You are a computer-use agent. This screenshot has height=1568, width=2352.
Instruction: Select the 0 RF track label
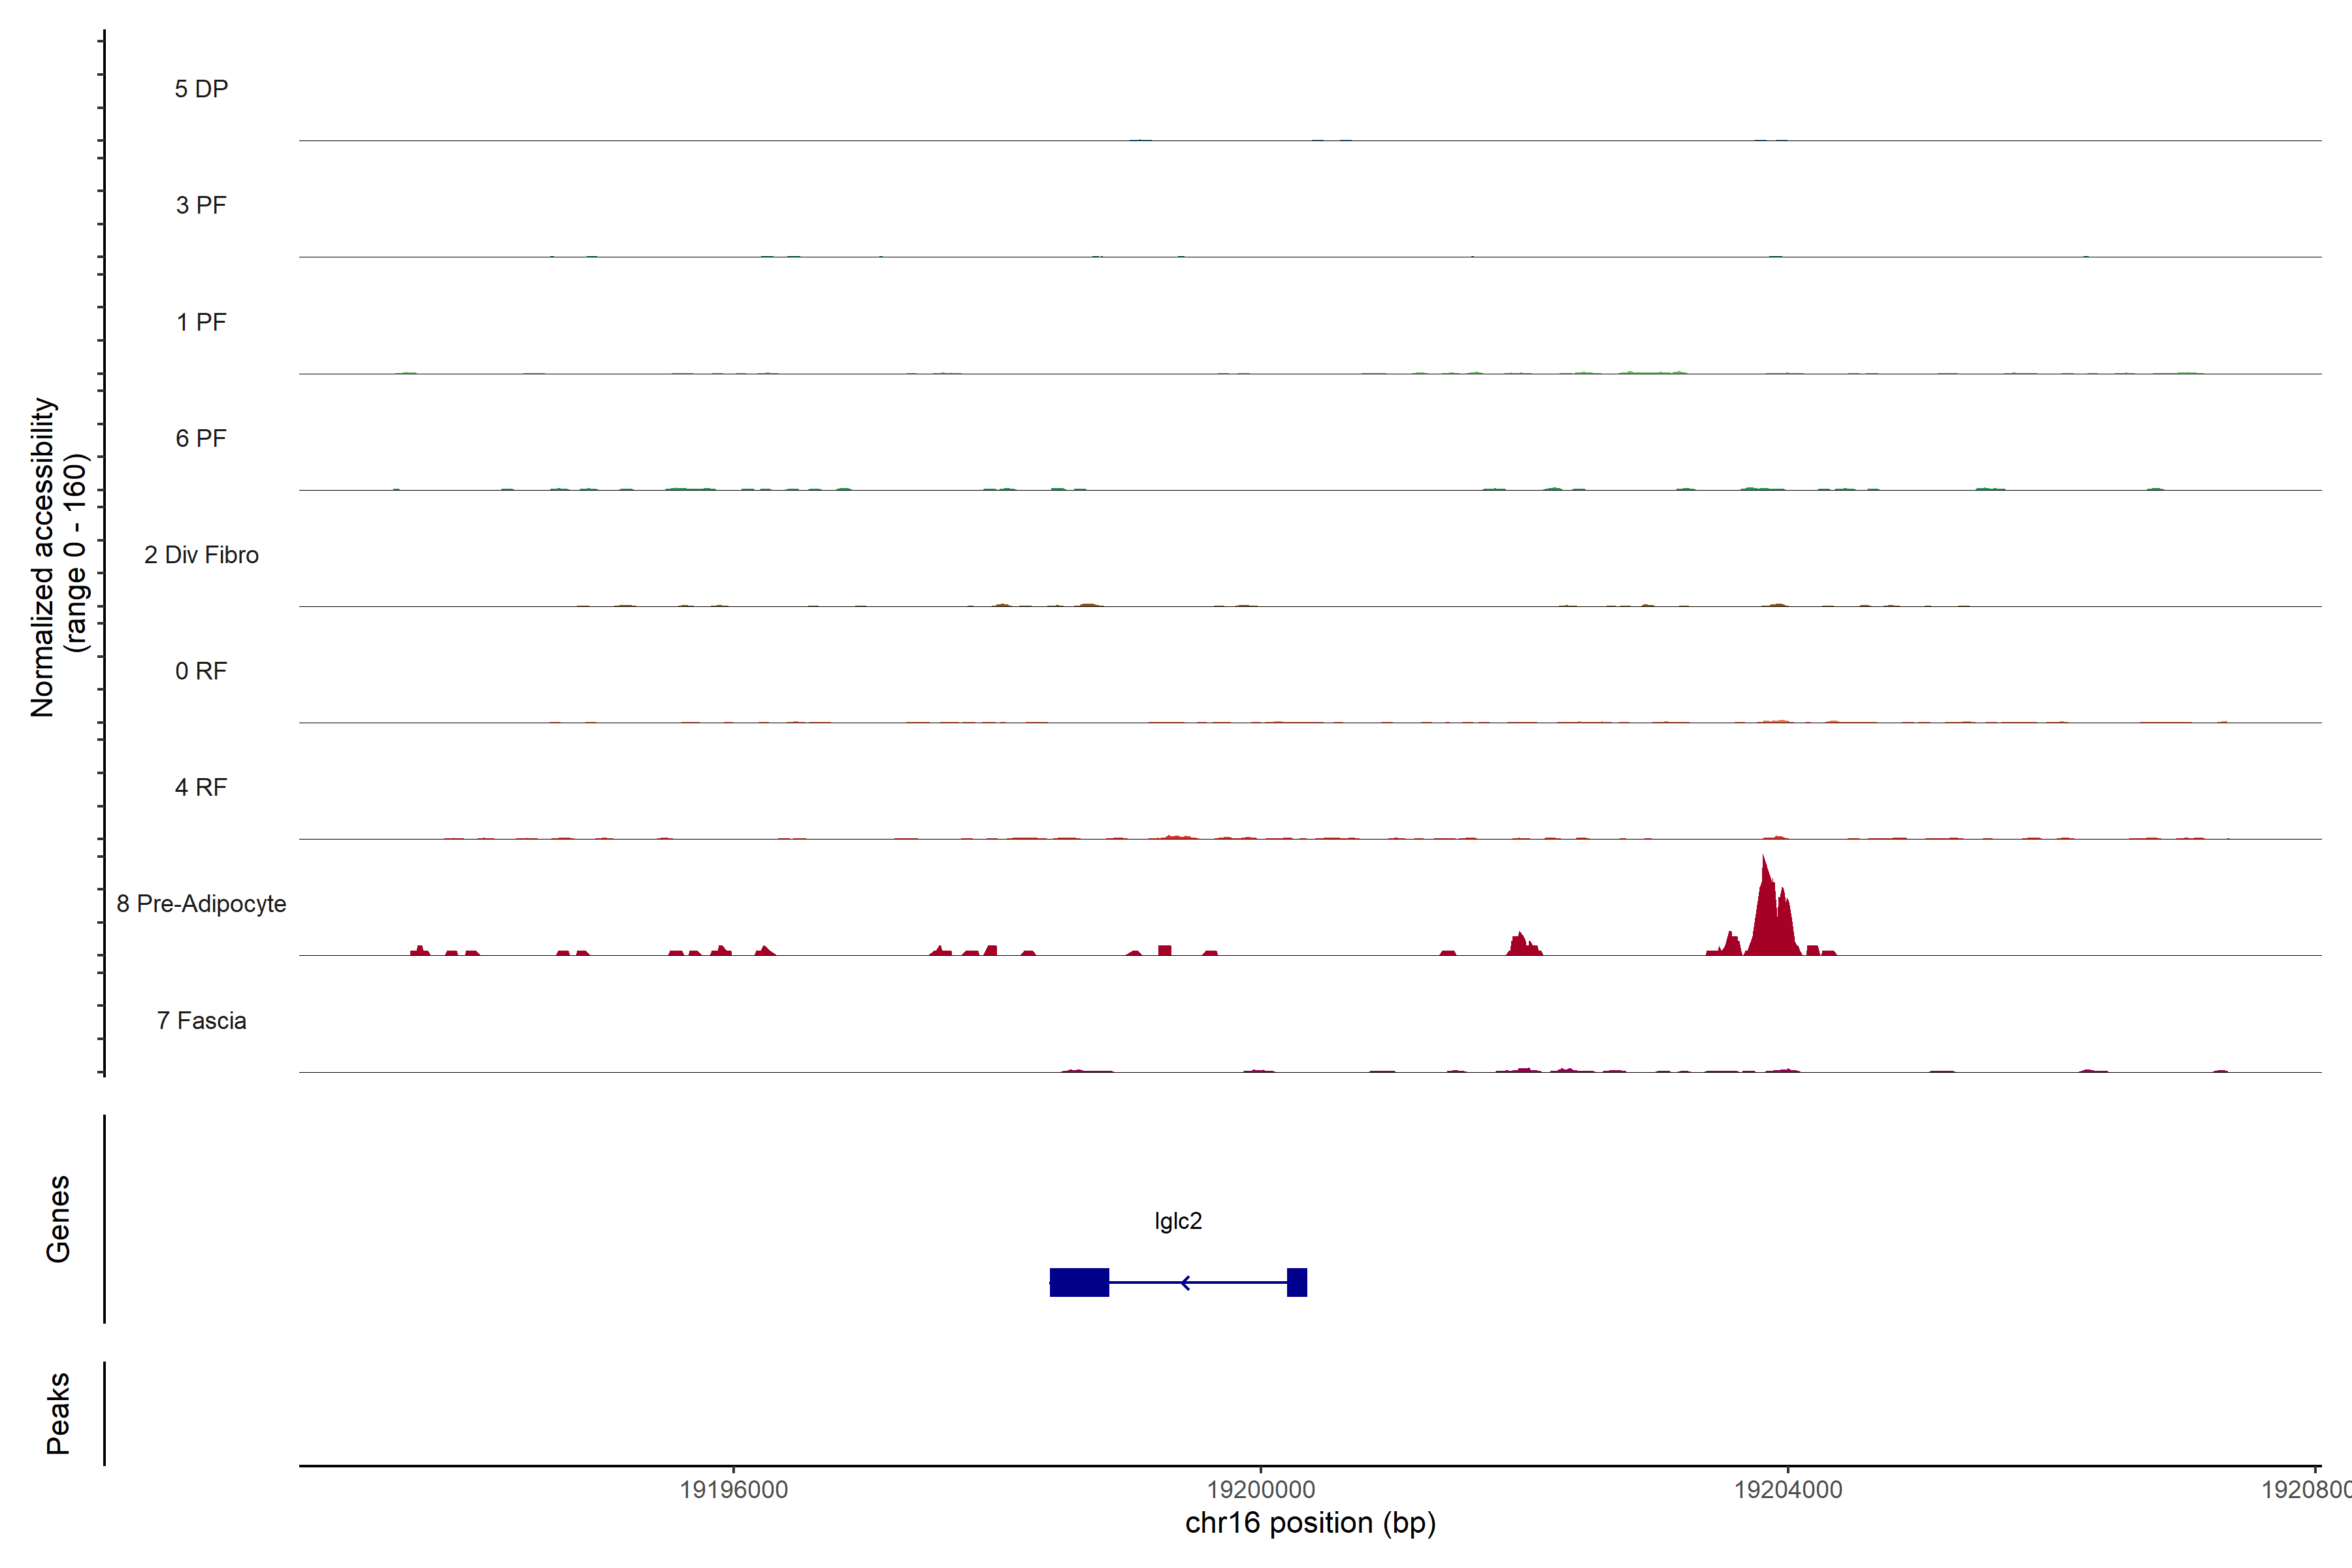pyautogui.click(x=201, y=671)
